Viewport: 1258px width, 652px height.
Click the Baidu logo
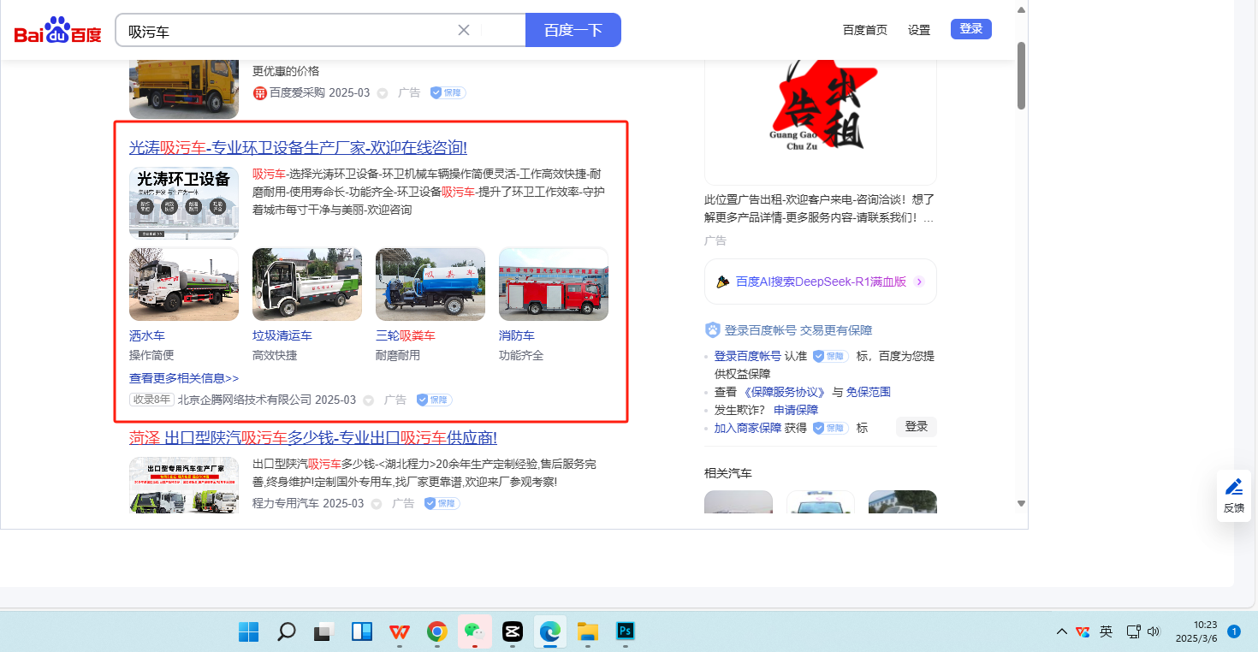(57, 31)
